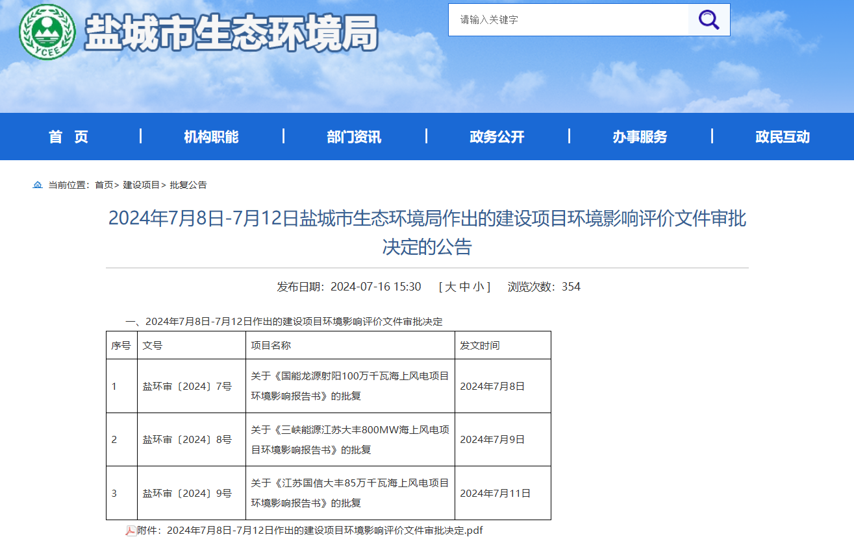Open the 政民互动 navigation menu item
Image resolution: width=854 pixels, height=539 pixels.
[782, 137]
